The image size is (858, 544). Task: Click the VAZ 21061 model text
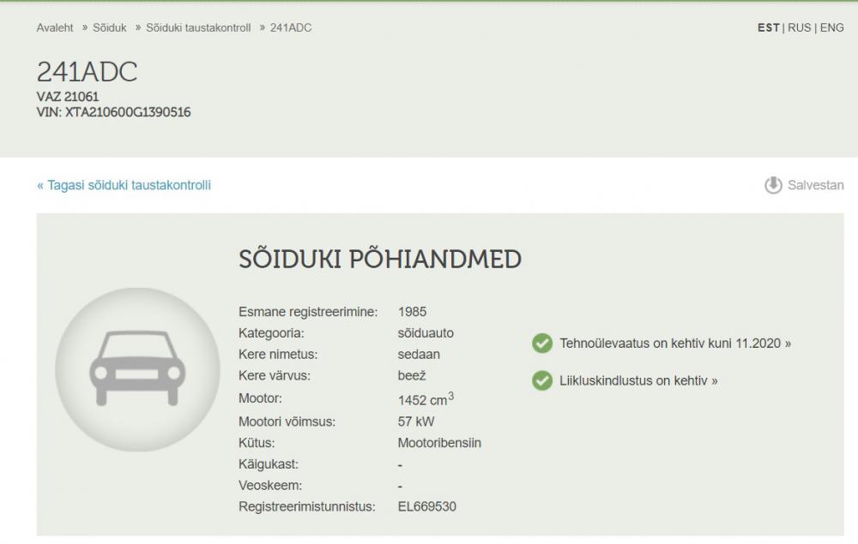coord(68,97)
